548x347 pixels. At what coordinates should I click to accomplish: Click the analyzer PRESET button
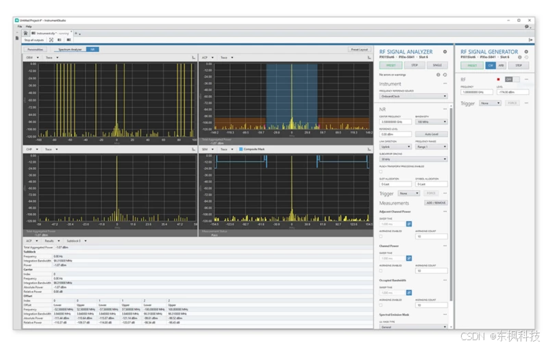tap(390, 65)
